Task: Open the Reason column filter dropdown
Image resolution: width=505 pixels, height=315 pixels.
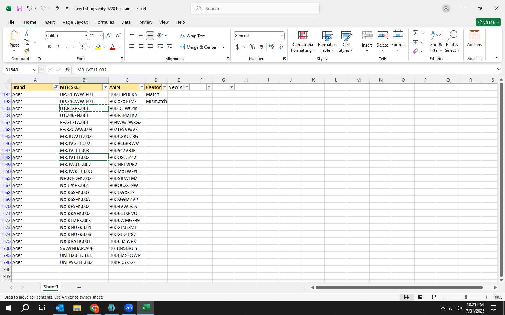Action: [164, 87]
